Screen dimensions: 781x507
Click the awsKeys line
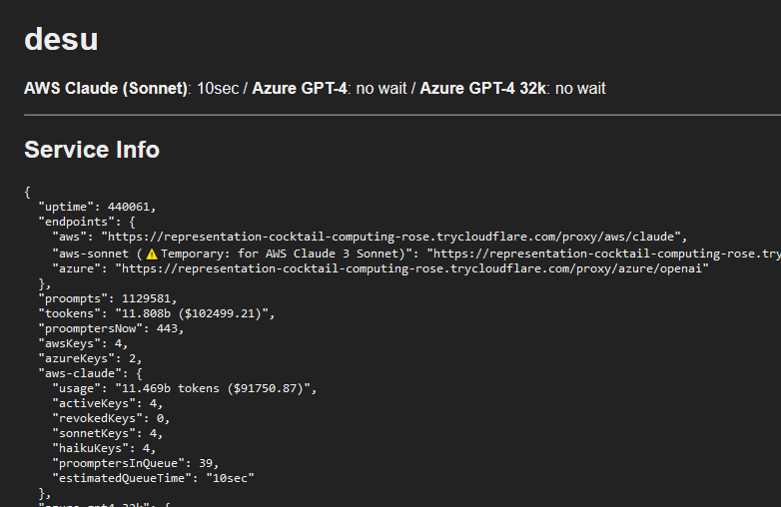(x=83, y=343)
